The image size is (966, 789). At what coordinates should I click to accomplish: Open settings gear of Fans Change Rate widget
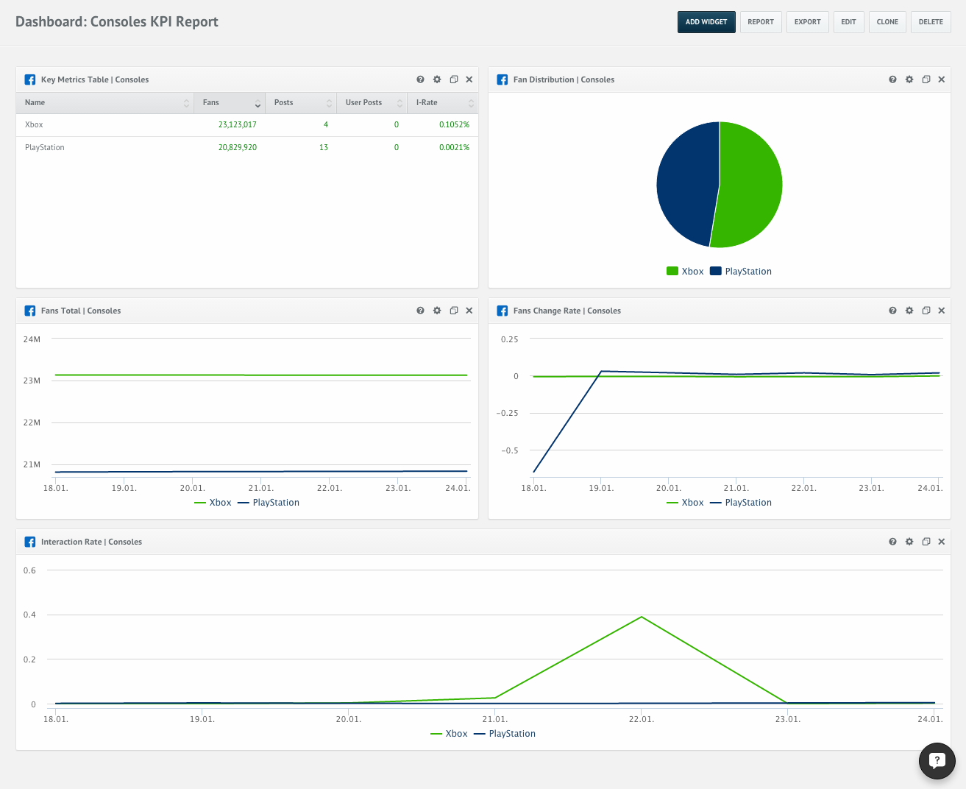909,311
